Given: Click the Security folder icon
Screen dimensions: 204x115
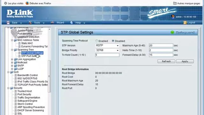Looking at the screenshot, I should (12, 88).
